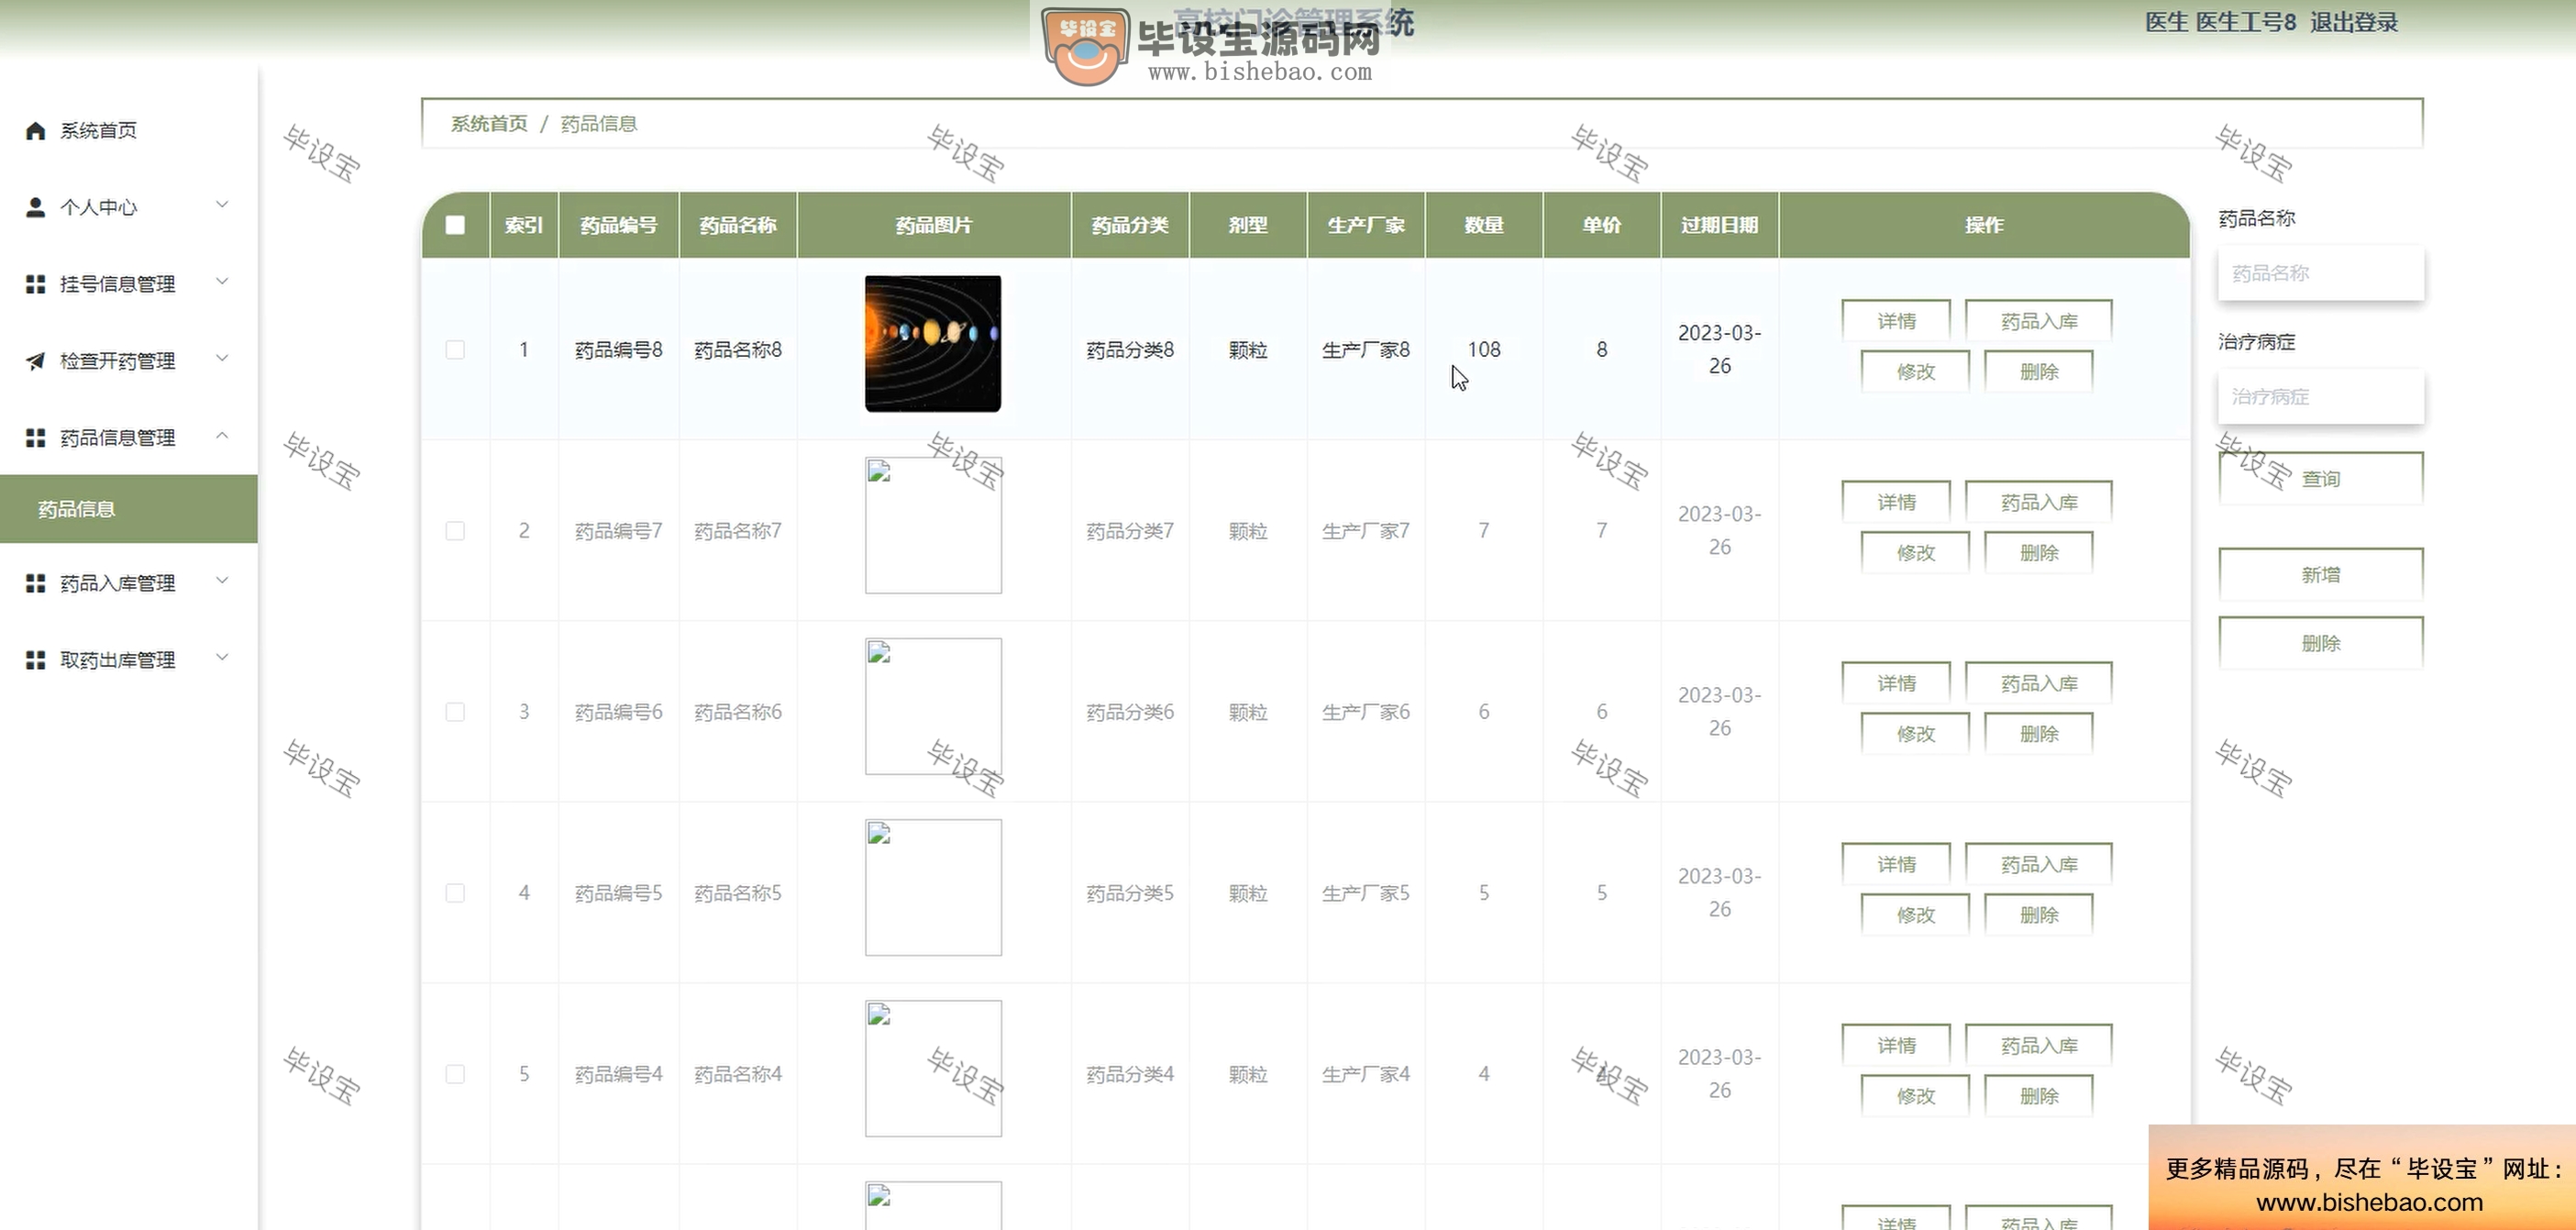
Task: Expand the 挂号信息管理 menu chevron
Action: point(222,282)
